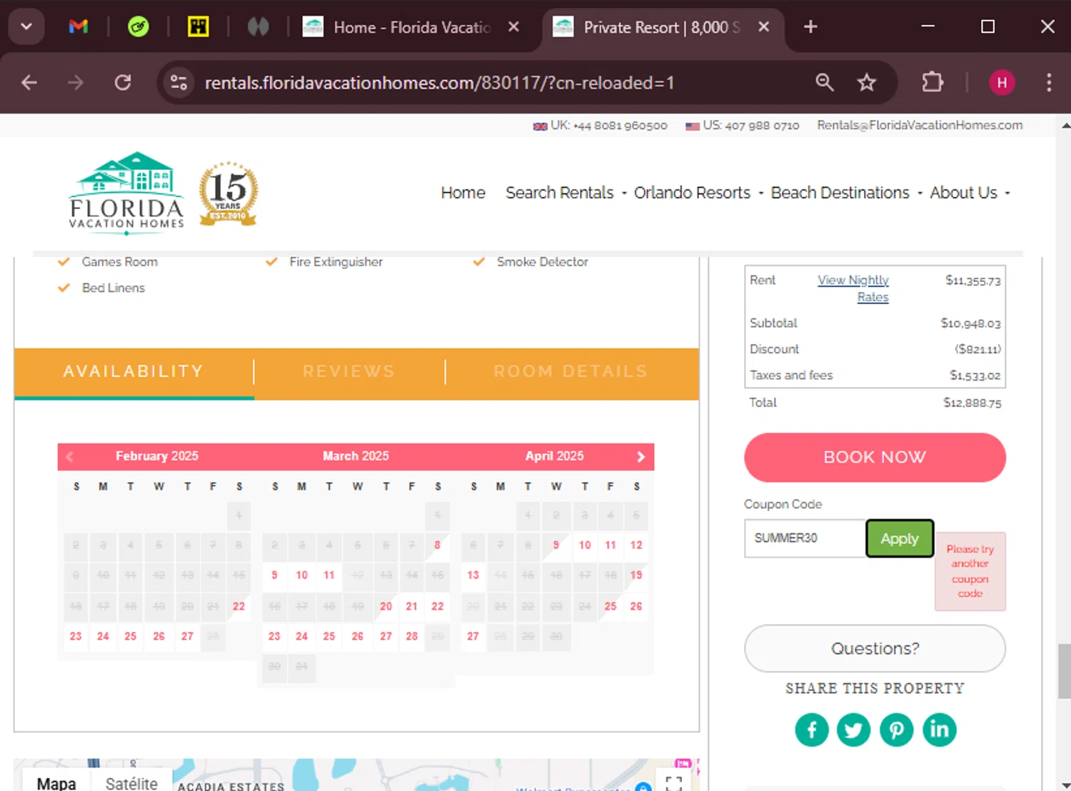Bookmark this page with the star

tap(867, 83)
